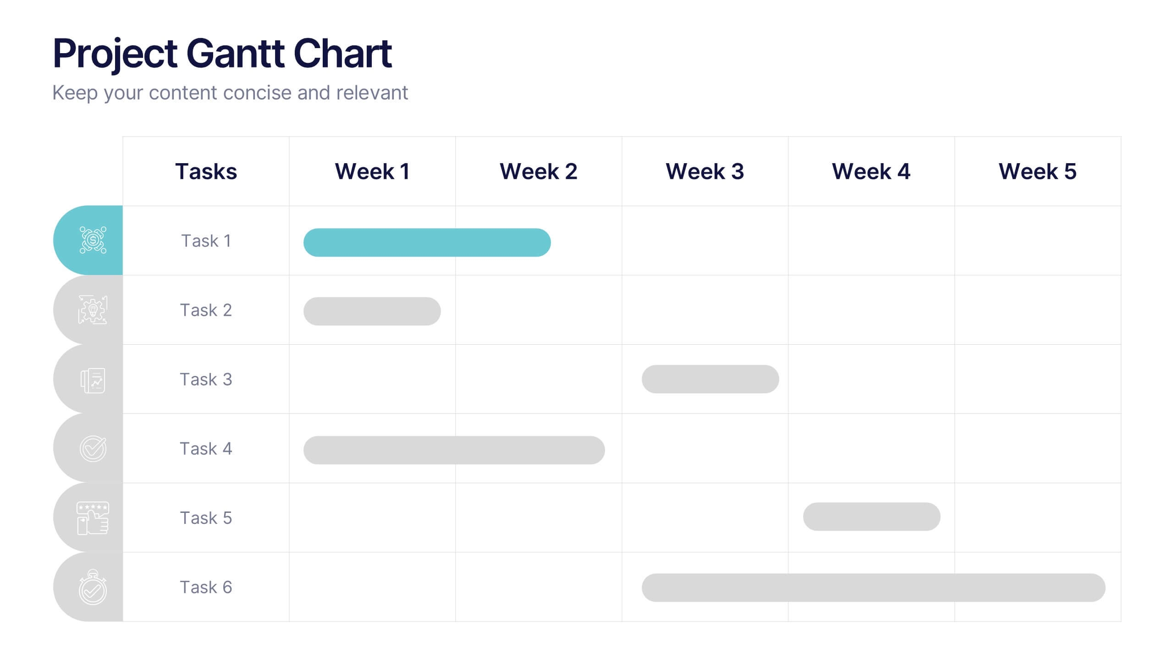Screen dimensions: 1173x660
Task: Click the Task 6 bar spanning Weeks 3–5
Action: (x=873, y=588)
